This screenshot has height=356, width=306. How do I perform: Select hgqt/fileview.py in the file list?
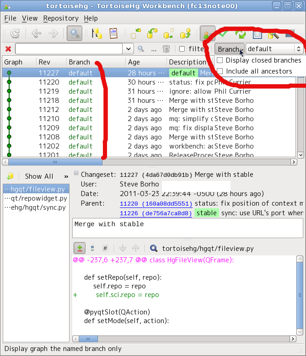coord(36,189)
